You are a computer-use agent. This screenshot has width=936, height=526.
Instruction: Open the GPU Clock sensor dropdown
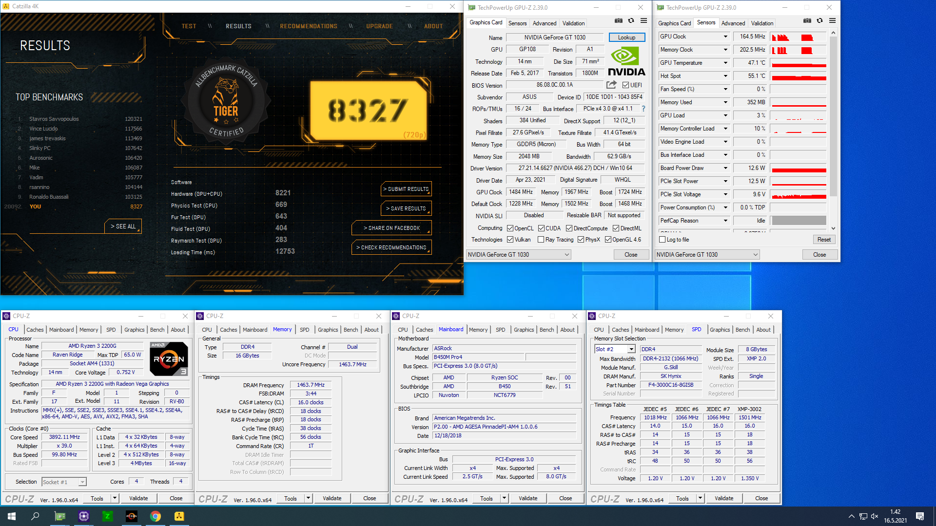725,37
